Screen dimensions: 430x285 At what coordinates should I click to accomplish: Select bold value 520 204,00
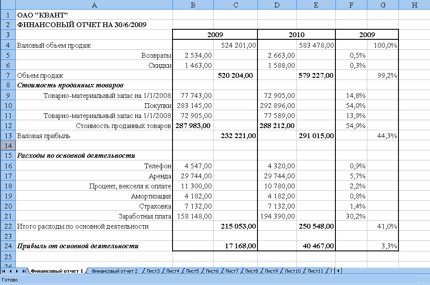click(x=236, y=75)
